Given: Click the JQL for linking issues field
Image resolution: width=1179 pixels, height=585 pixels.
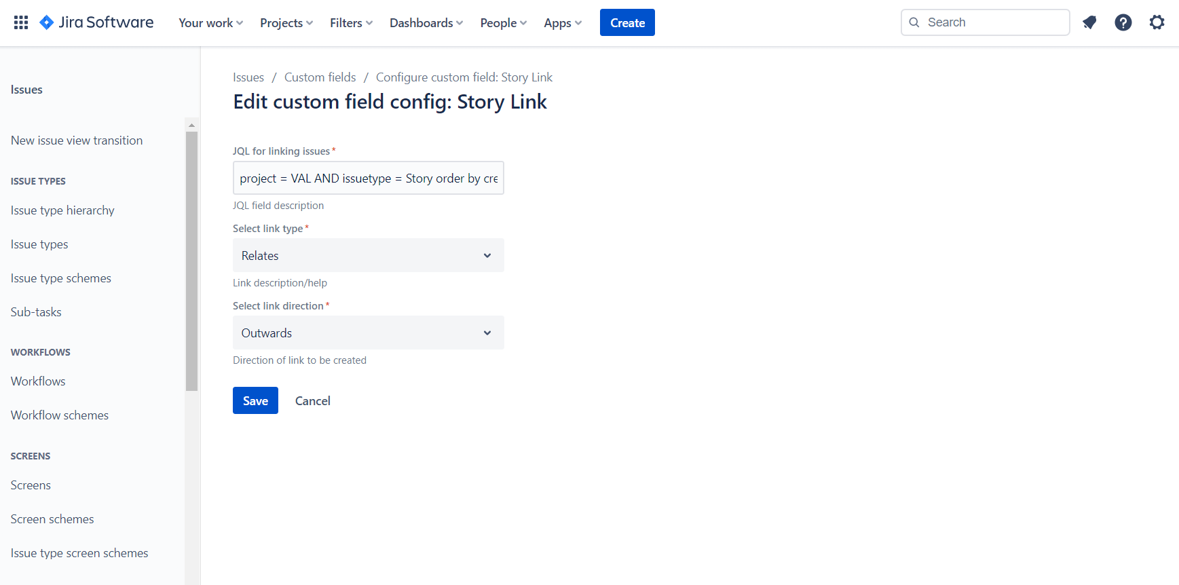Looking at the screenshot, I should point(368,178).
